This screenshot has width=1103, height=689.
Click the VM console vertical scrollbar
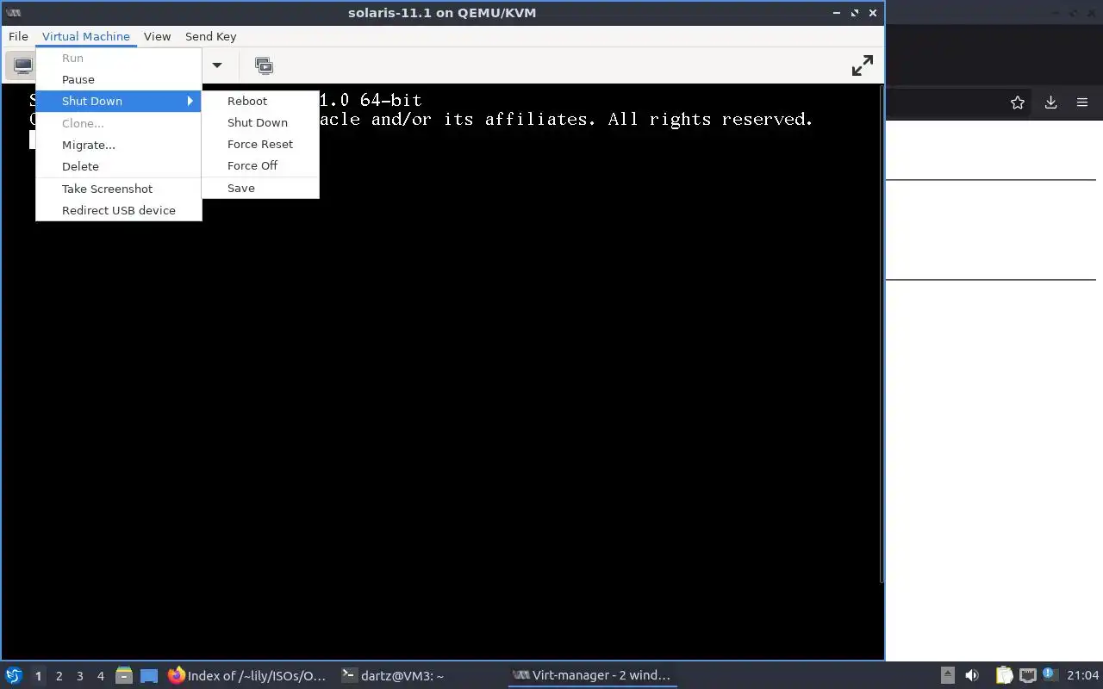[x=881, y=334]
